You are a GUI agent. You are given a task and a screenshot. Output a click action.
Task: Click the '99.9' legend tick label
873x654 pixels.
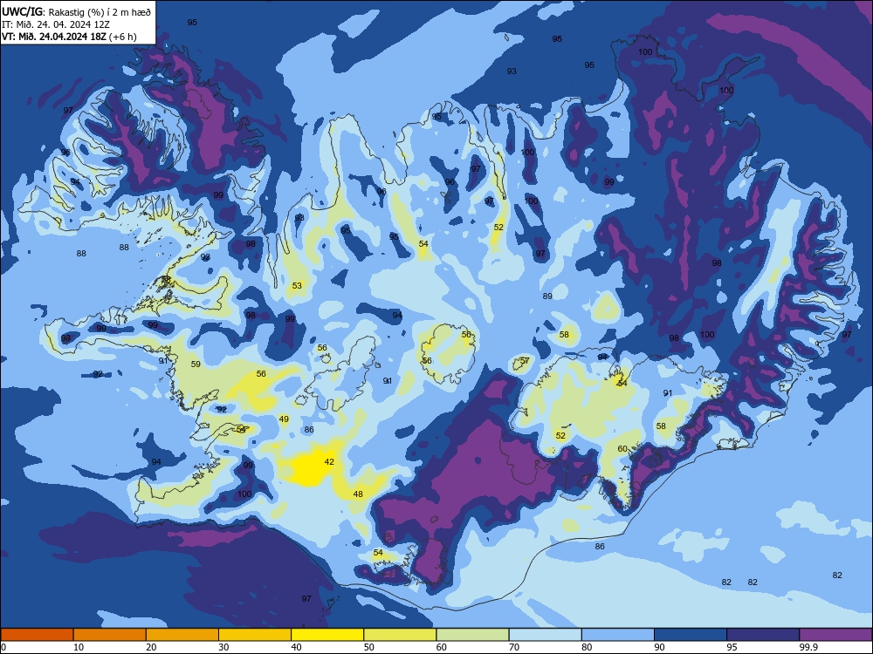(808, 647)
